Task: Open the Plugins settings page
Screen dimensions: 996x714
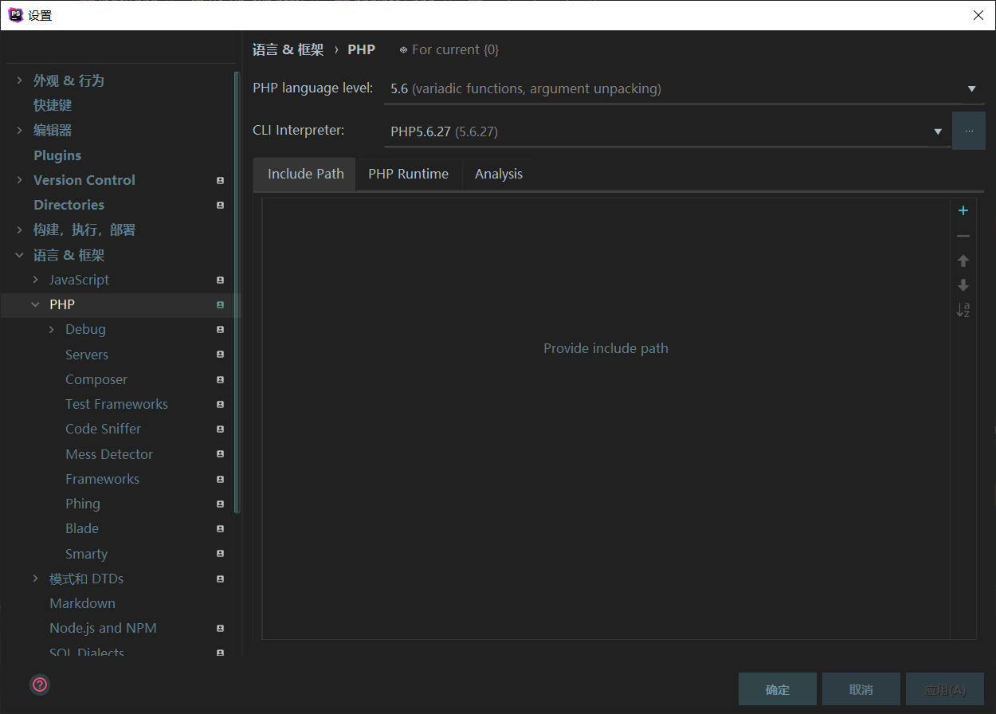Action: [57, 155]
